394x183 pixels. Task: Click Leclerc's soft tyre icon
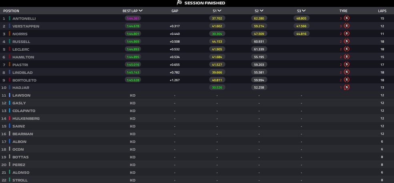tap(347, 49)
